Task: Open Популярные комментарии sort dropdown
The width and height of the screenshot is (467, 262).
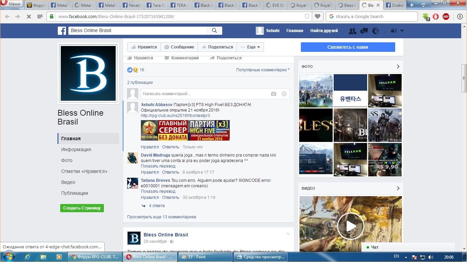Action: (x=263, y=70)
